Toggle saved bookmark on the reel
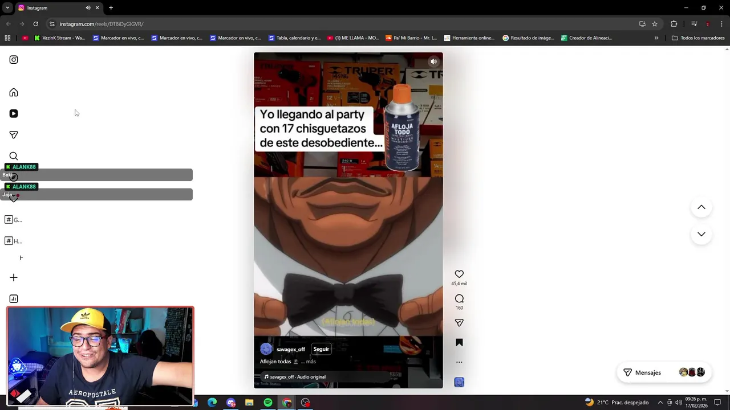This screenshot has width=730, height=410. click(x=459, y=342)
